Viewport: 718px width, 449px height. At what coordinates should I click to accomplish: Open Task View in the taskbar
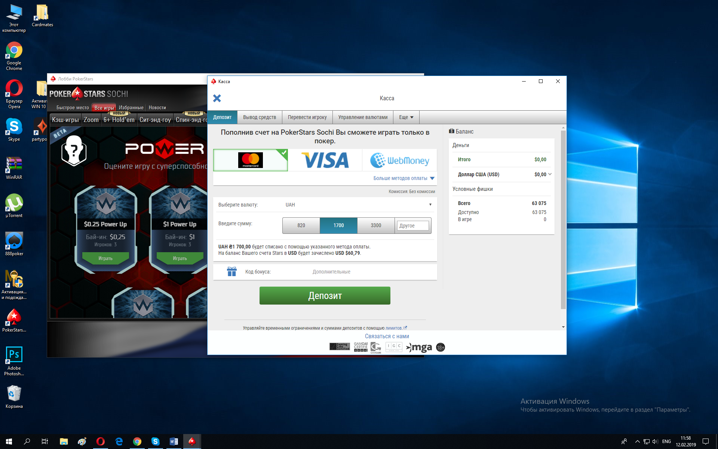coord(45,442)
